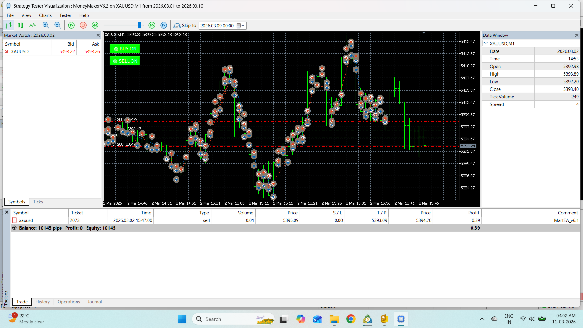The height and width of the screenshot is (328, 583).
Task: Open the Tester menu
Action: point(65,15)
